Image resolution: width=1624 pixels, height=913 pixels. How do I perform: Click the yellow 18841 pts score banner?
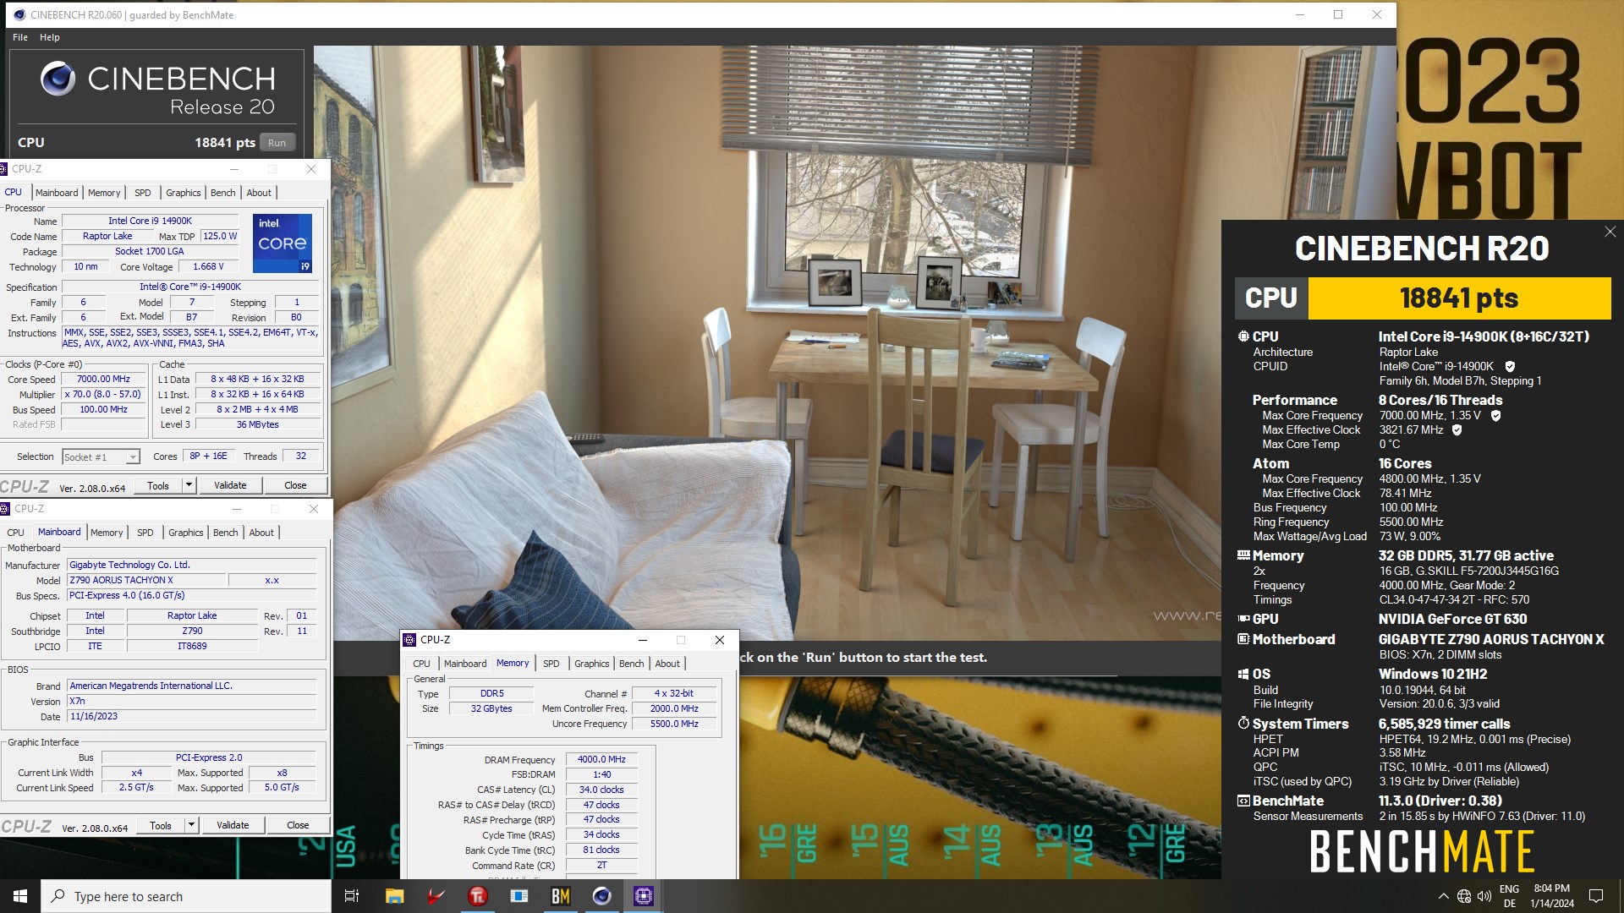[1459, 298]
